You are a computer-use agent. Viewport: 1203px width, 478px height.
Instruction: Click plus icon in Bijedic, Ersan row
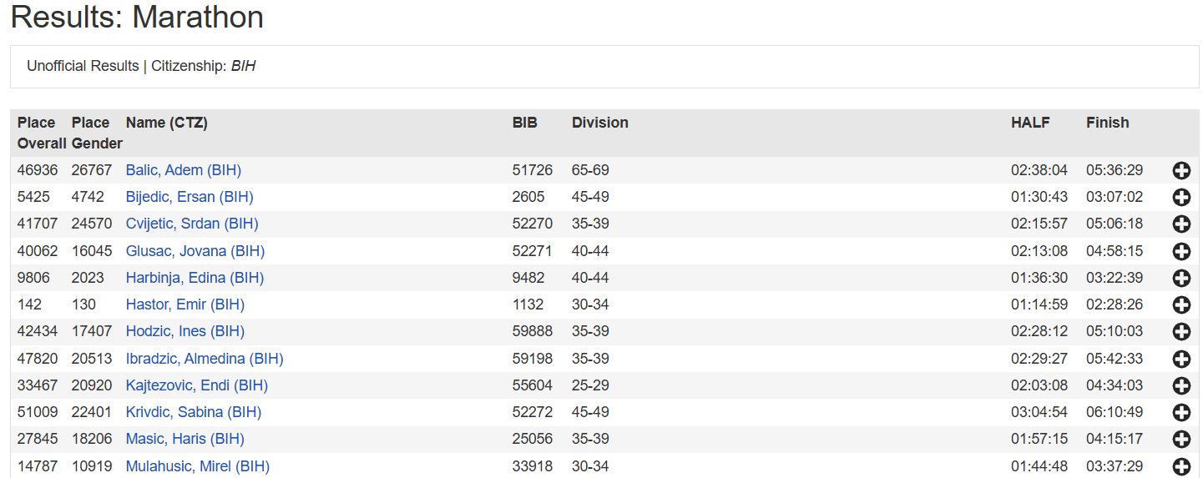click(x=1181, y=198)
